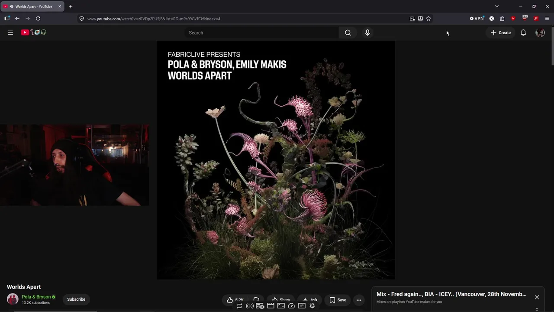The width and height of the screenshot is (554, 312).
Task: Open the YouTube guide hamburger menu
Action: (10, 32)
